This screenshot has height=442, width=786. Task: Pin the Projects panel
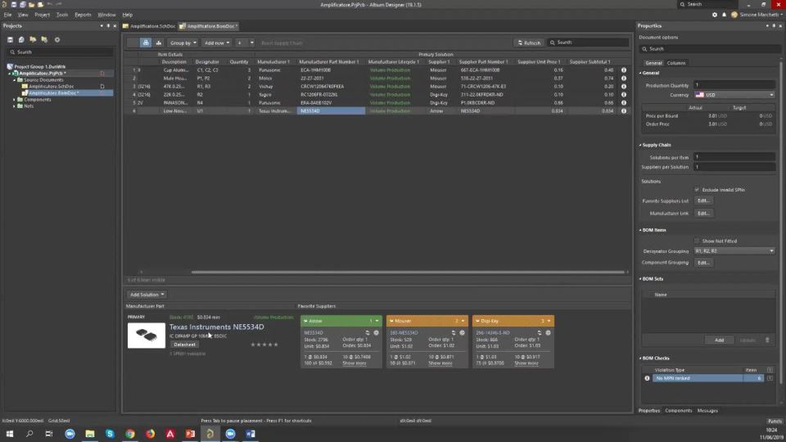coord(108,25)
